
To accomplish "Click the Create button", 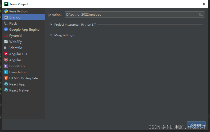I will coord(196,125).
